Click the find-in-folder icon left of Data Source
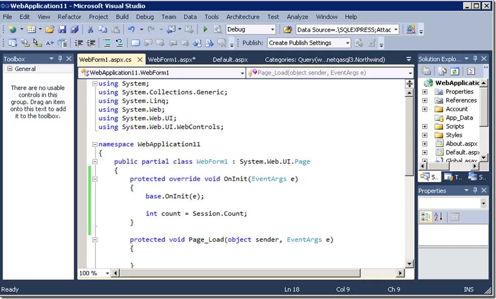496x299 pixels. (x=288, y=29)
